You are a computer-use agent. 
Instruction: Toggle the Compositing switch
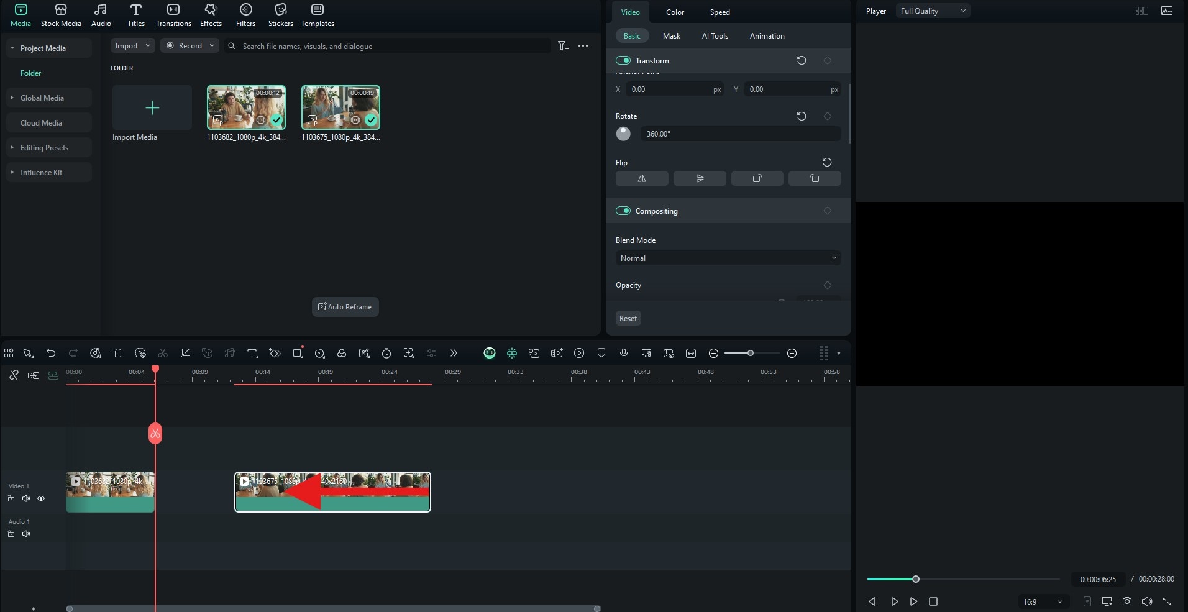tap(623, 211)
